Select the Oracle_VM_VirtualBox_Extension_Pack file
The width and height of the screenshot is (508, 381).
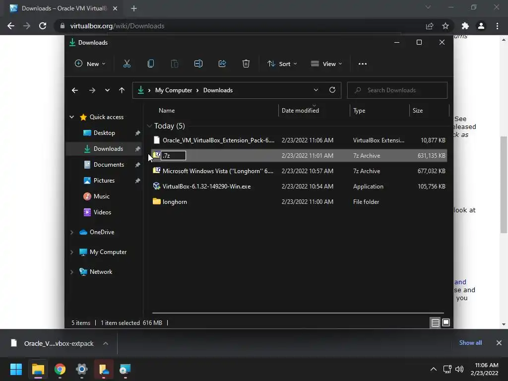[x=299, y=140]
